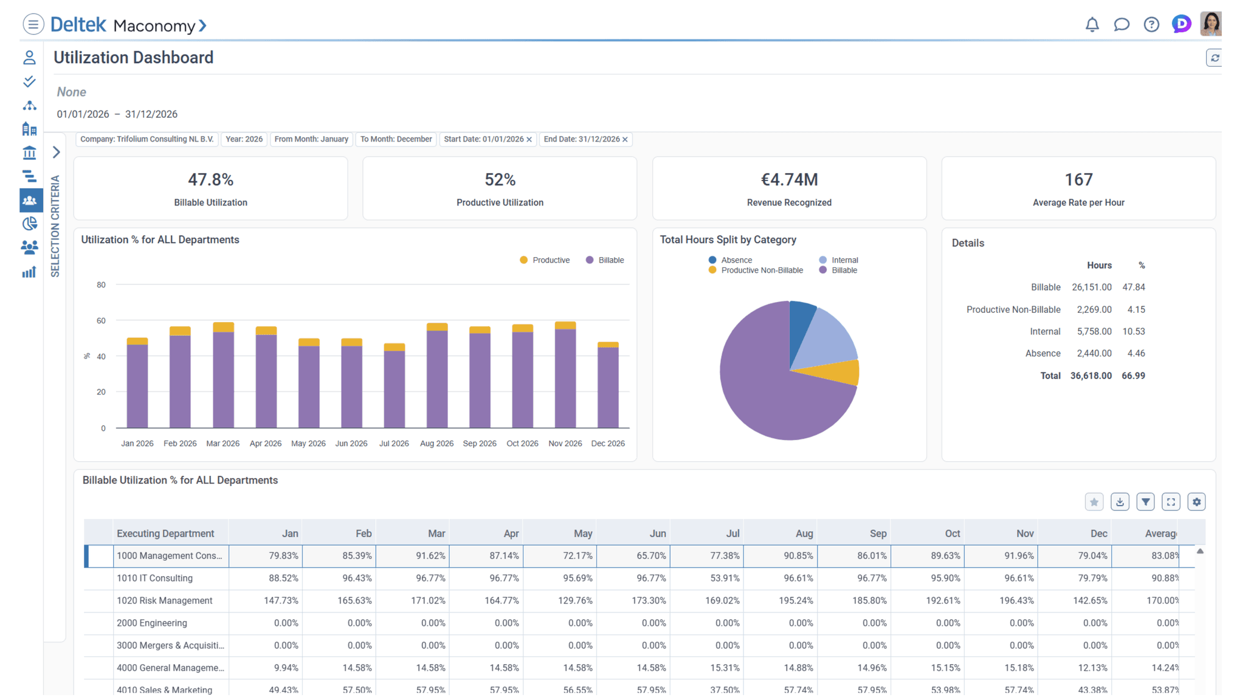Open the chat conversation icon
1245x700 pixels.
pos(1121,24)
